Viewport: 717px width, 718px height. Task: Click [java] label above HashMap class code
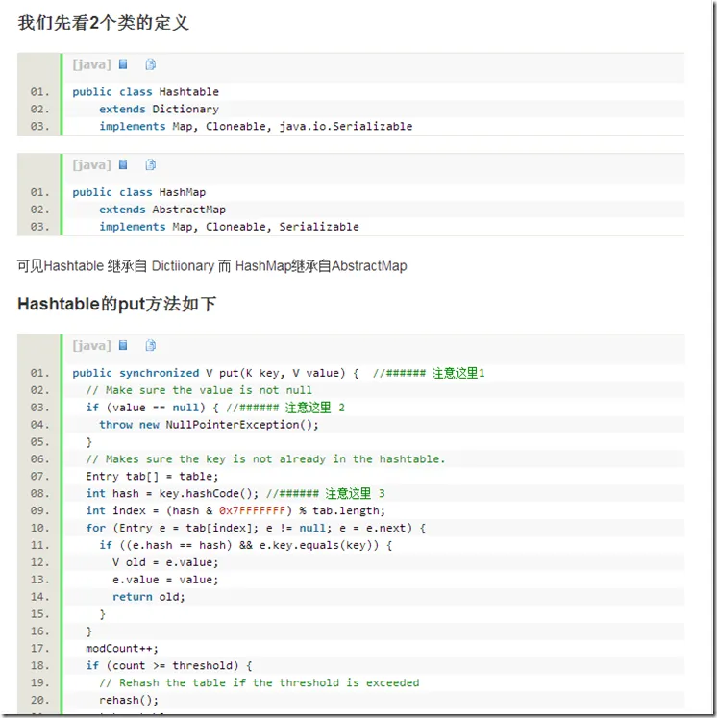tap(91, 165)
